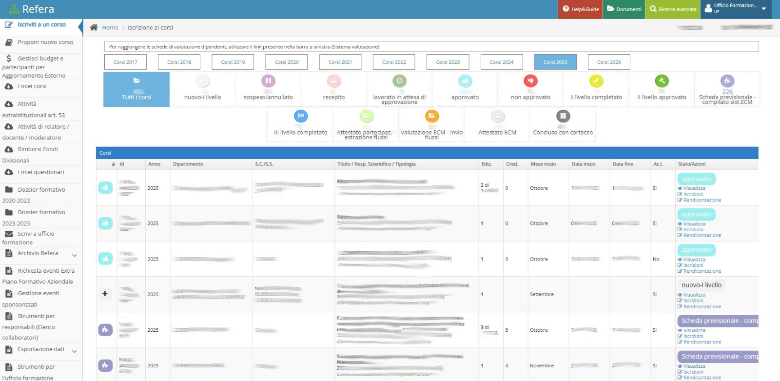780x381 pixels.
Task: Click plus icon in Settembre row
Action: click(x=105, y=294)
